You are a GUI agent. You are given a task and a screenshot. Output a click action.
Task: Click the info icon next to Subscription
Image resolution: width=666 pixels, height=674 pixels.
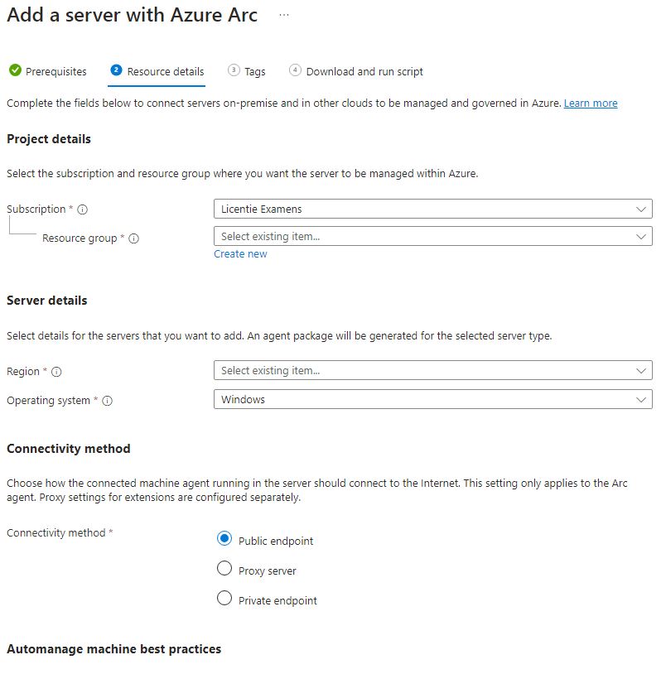point(83,209)
